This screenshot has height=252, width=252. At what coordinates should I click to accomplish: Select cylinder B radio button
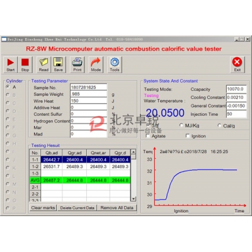coord(8,95)
